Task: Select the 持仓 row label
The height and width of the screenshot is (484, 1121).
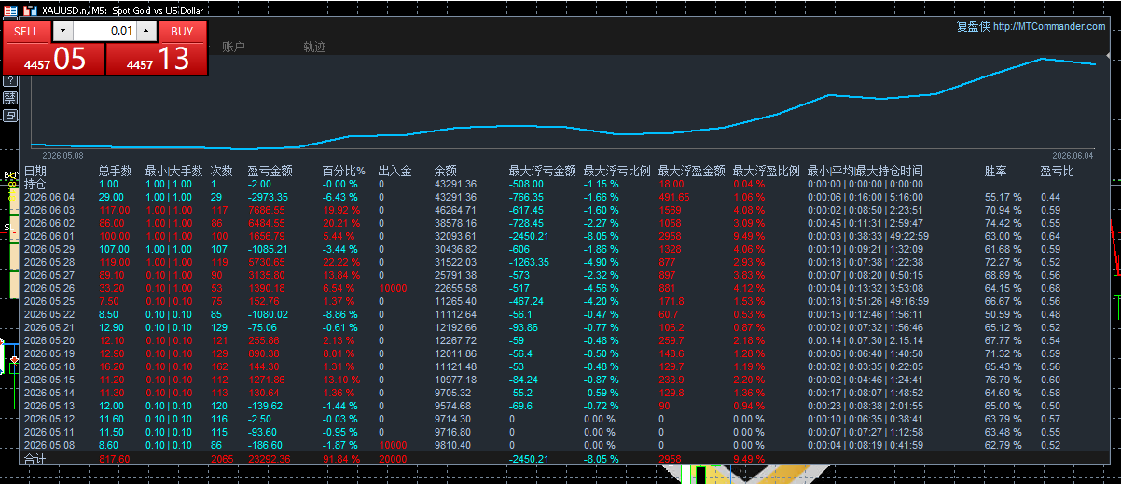Action: [35, 184]
